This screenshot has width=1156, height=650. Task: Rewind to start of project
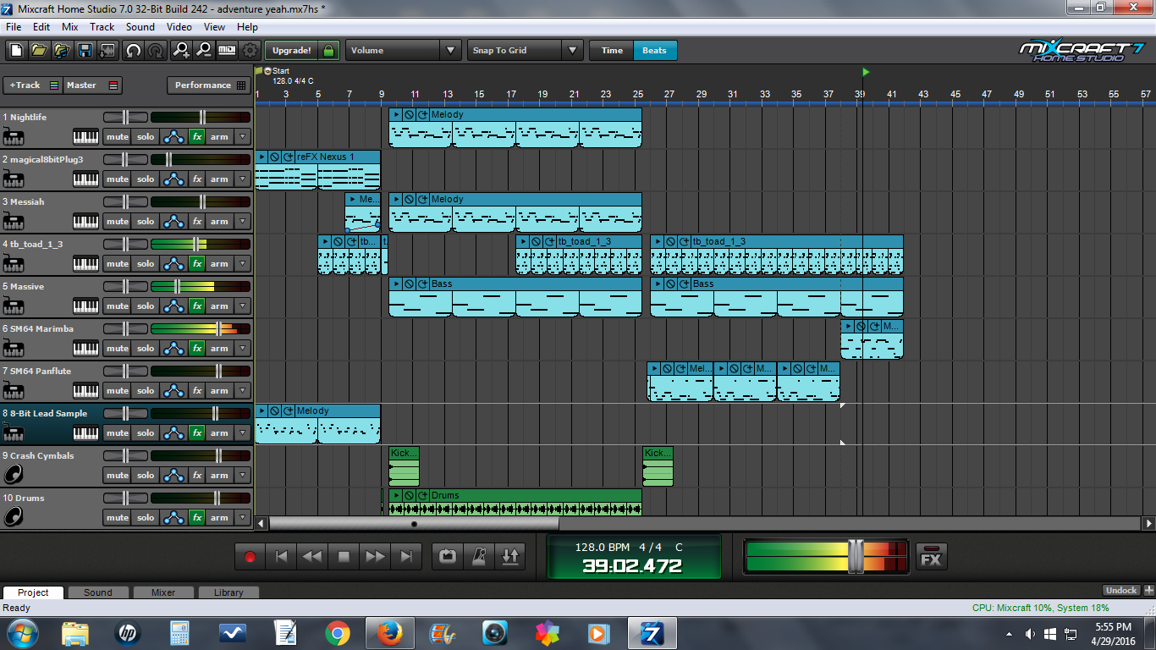(x=281, y=556)
